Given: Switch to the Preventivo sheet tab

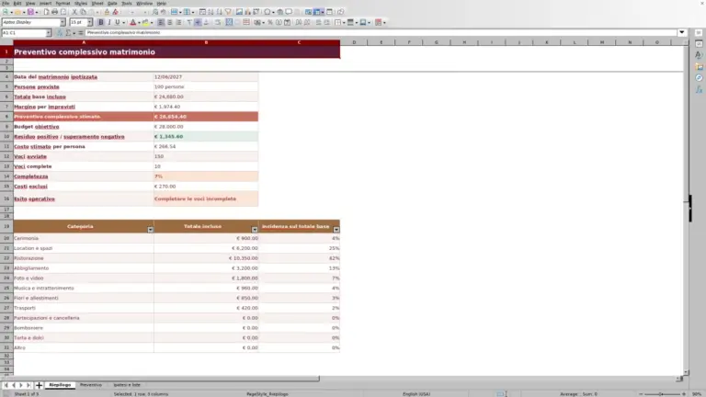Looking at the screenshot, I should click(91, 385).
